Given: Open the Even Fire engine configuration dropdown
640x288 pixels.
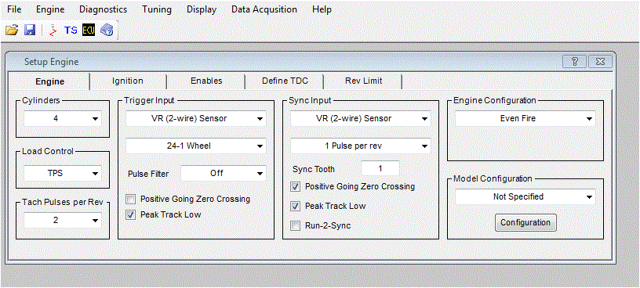Looking at the screenshot, I should click(x=525, y=118).
